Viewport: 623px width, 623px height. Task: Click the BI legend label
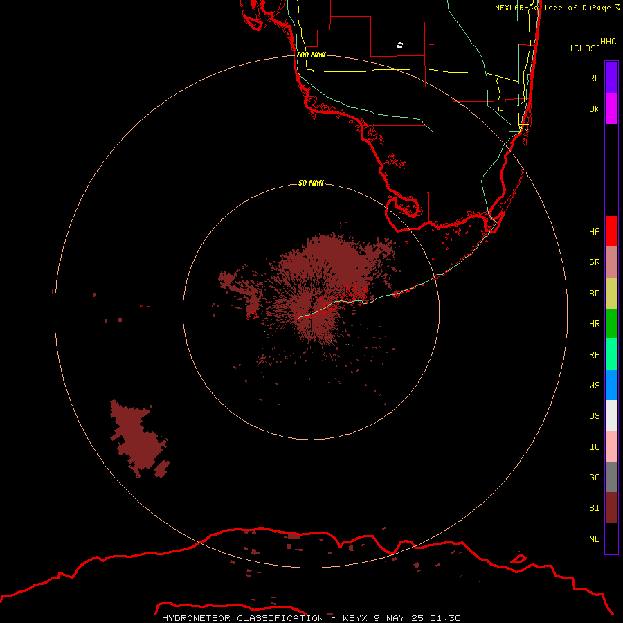point(594,508)
